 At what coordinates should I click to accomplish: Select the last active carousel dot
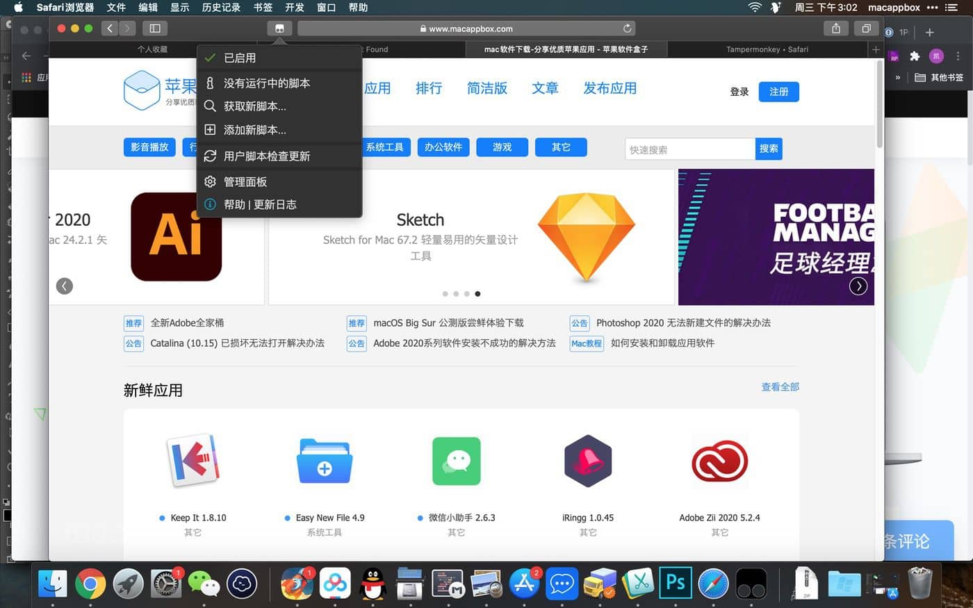tap(477, 294)
